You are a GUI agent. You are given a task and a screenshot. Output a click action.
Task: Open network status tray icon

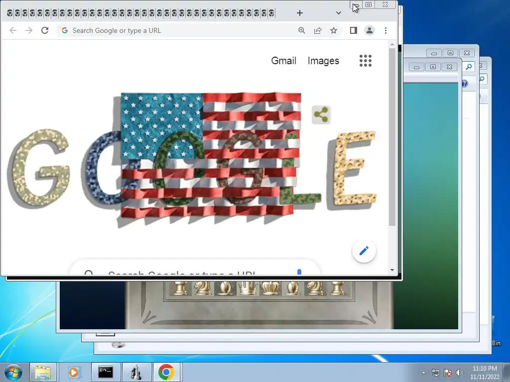point(435,373)
